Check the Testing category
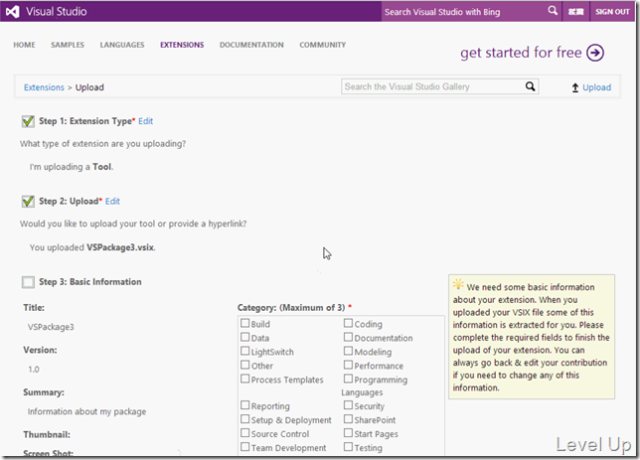 [348, 447]
